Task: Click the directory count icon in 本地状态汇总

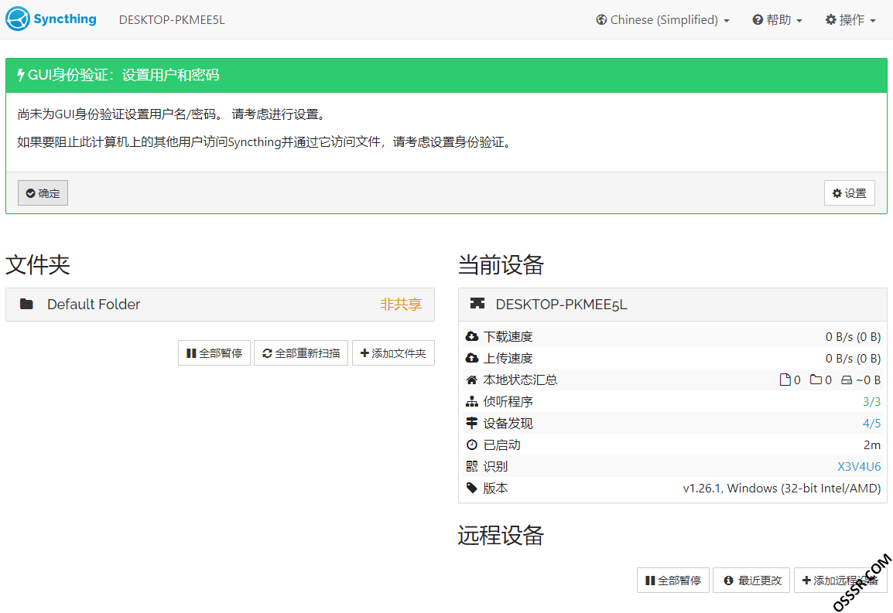Action: click(x=816, y=380)
